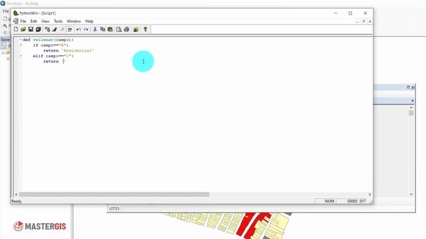Open the Tools menu
426x239 pixels.
58,21
